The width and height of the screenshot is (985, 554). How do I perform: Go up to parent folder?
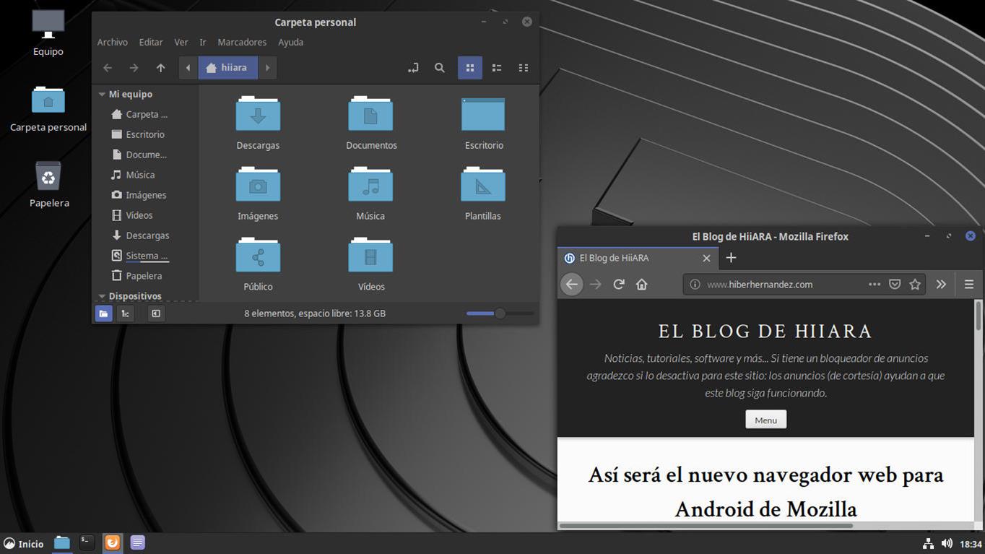(160, 68)
